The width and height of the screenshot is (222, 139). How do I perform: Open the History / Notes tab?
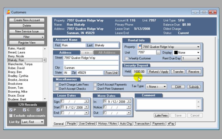pos(108,123)
